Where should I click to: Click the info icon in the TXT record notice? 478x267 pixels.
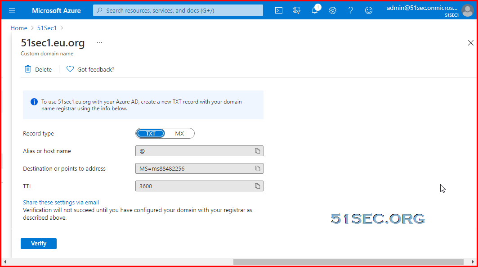34,102
